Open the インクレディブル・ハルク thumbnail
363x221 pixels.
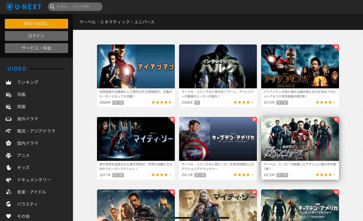[x=218, y=66]
